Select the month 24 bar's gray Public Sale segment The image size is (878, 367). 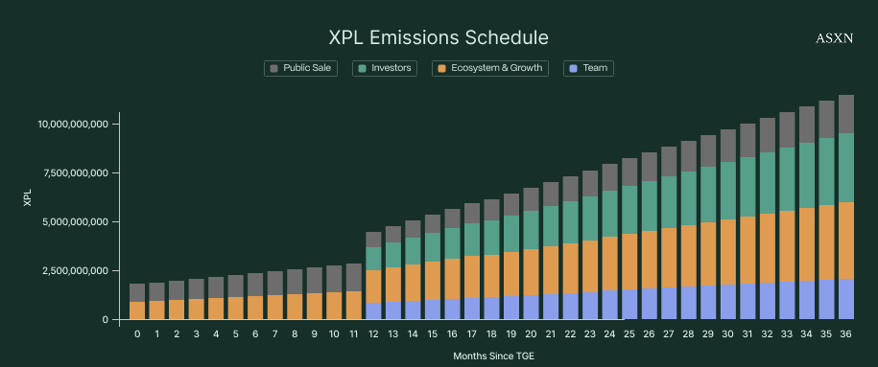point(609,177)
